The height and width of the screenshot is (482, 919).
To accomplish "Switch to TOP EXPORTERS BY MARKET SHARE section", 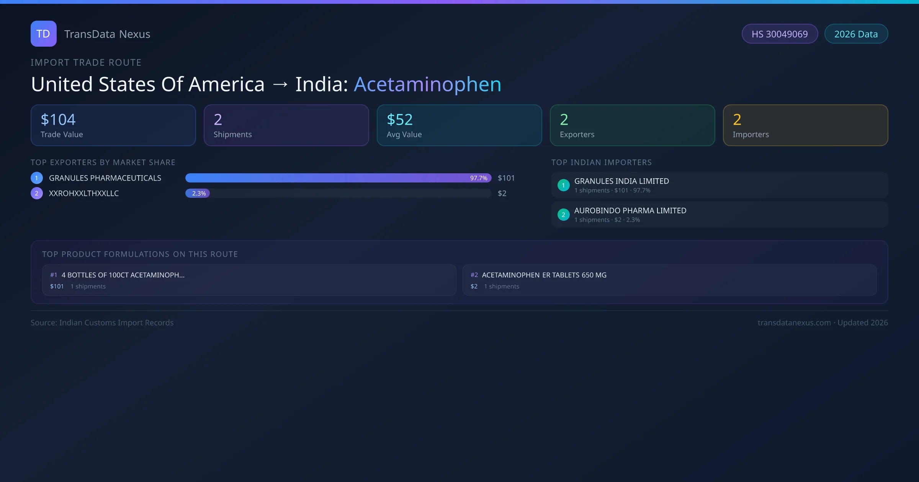I will [103, 162].
